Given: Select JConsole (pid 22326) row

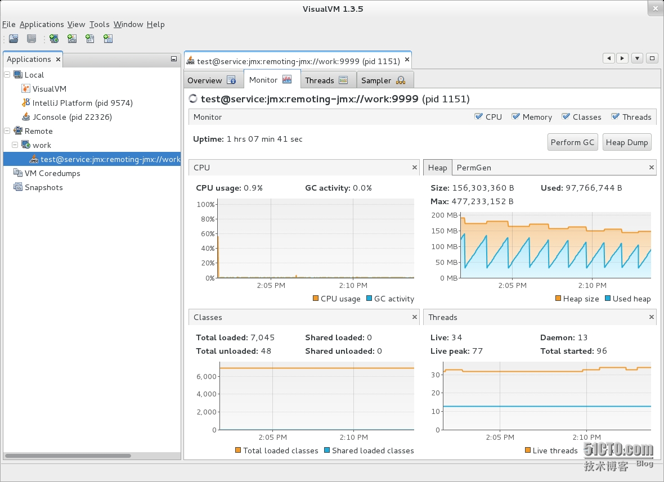Looking at the screenshot, I should (x=92, y=117).
